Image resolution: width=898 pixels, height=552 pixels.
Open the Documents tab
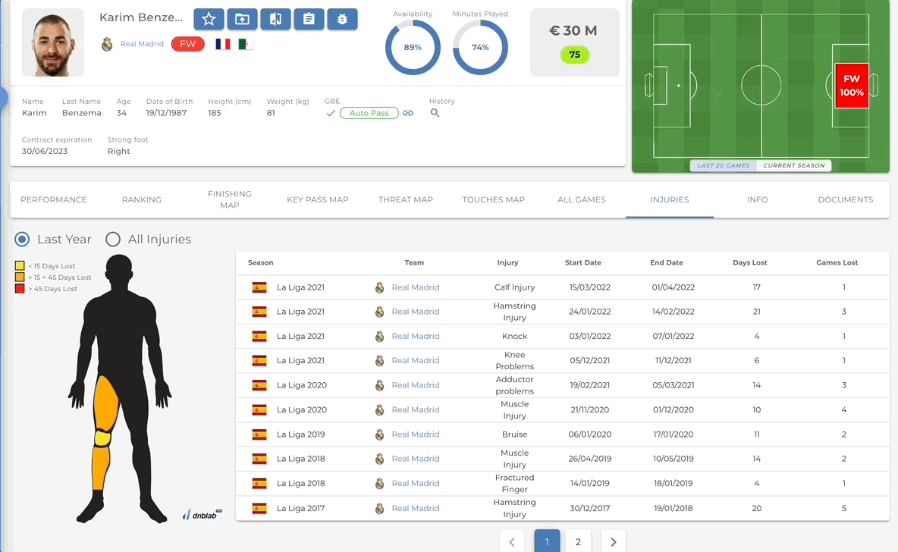[x=846, y=200]
